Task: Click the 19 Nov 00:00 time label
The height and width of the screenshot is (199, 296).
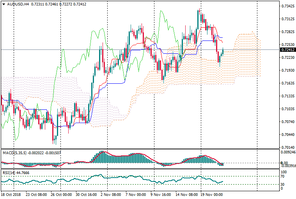Action: (x=212, y=194)
